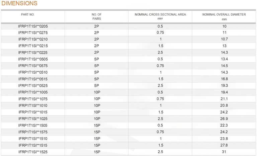
Task: Click part number IFRP1T1SI**1025
Action: tap(33, 119)
